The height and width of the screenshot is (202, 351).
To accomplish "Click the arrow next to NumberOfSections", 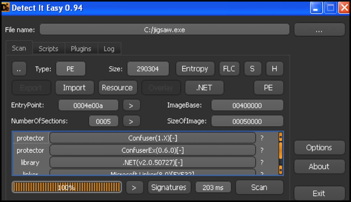I will point(131,121).
